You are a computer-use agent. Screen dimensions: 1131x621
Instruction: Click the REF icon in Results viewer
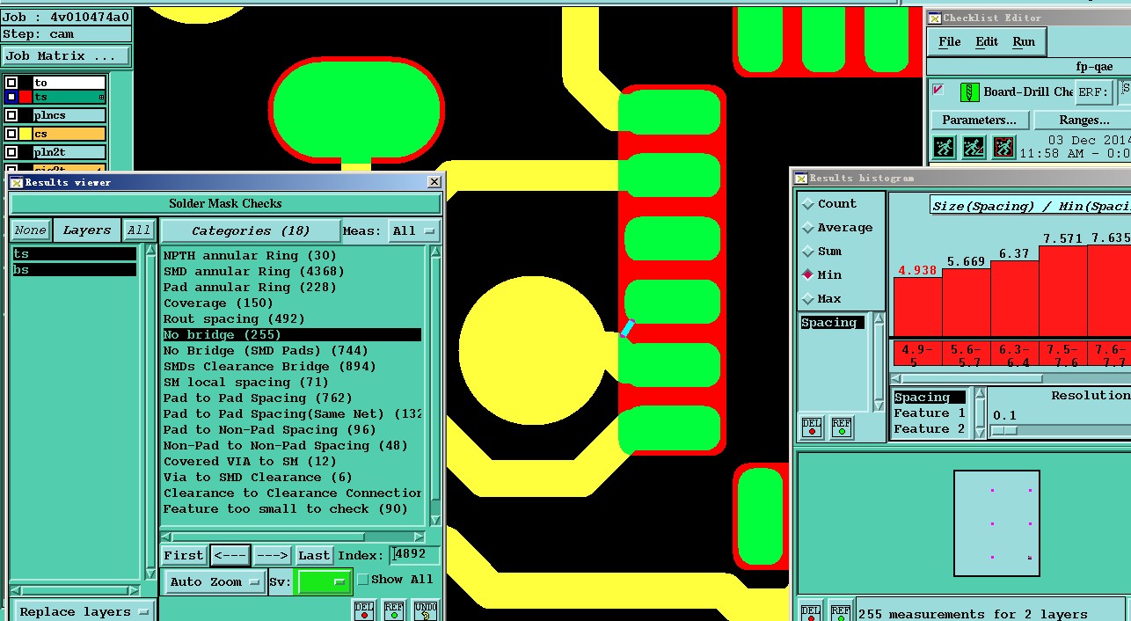(x=393, y=610)
